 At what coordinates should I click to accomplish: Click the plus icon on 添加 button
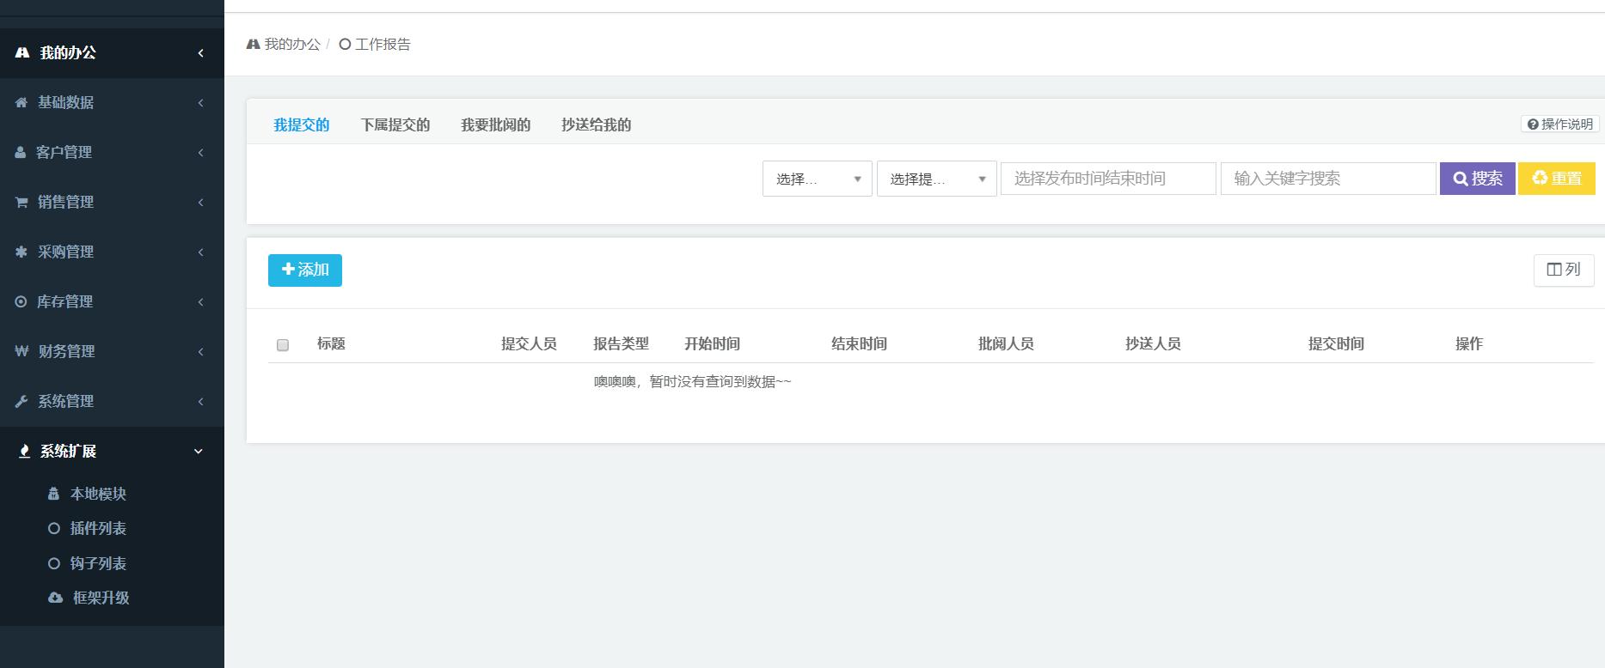288,270
